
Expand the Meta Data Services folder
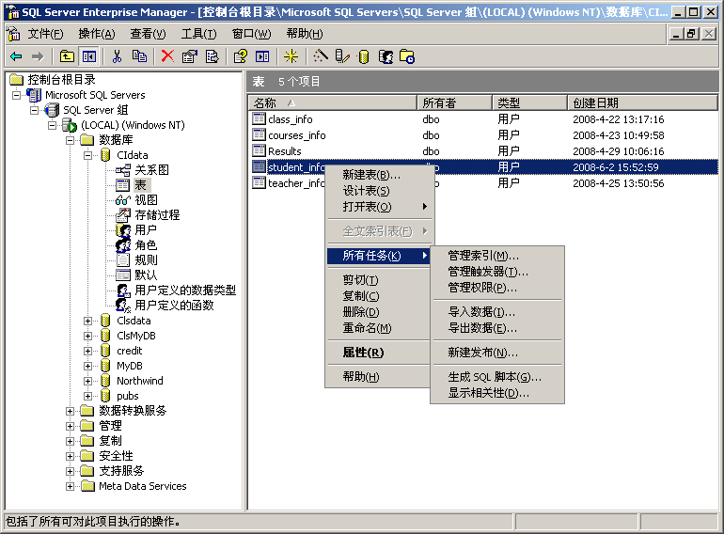tap(71, 486)
